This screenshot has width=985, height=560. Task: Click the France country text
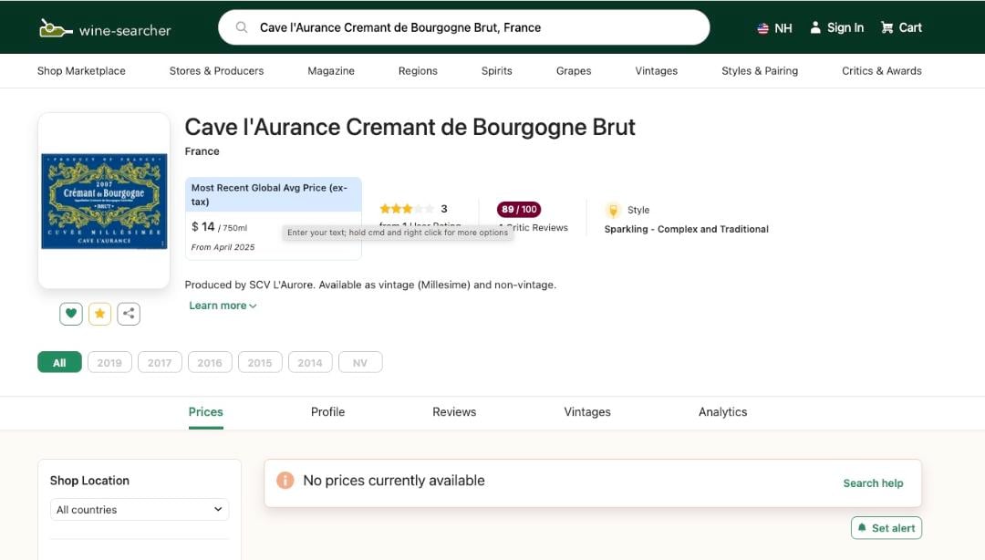coord(202,151)
